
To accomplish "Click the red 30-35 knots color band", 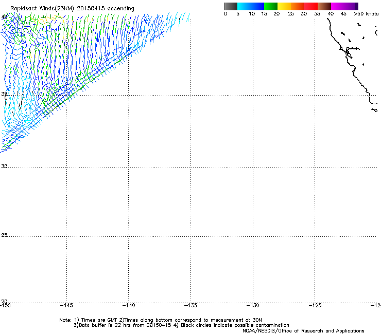I will pyautogui.click(x=311, y=6).
